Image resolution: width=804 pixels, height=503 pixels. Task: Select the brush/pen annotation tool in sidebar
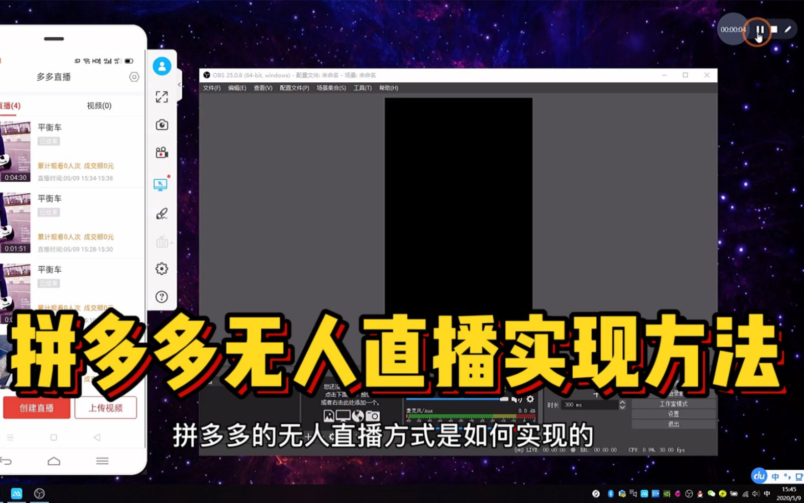pos(162,213)
